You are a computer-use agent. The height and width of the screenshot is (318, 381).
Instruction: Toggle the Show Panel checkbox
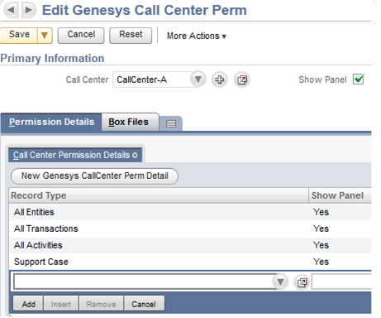[x=359, y=79]
